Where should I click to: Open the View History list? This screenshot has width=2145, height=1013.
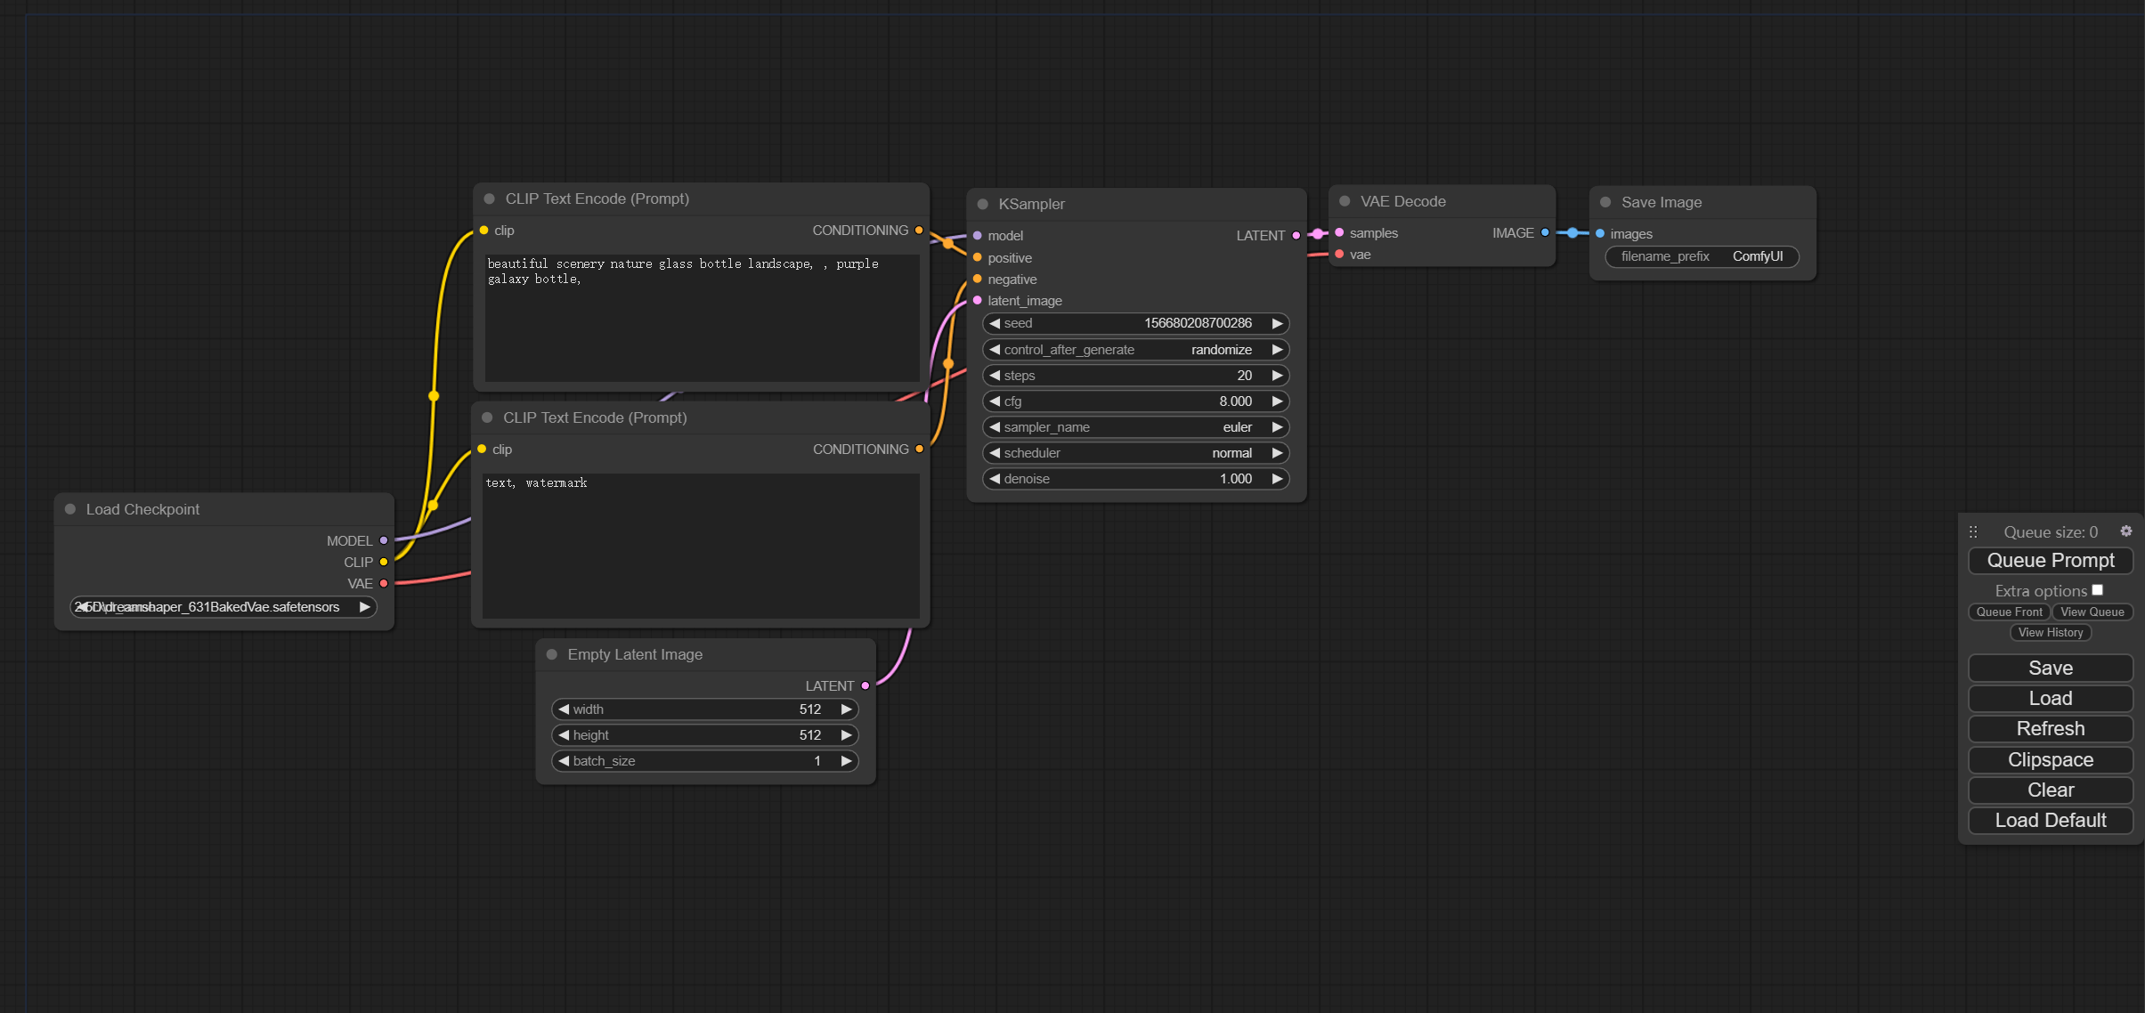point(2050,633)
